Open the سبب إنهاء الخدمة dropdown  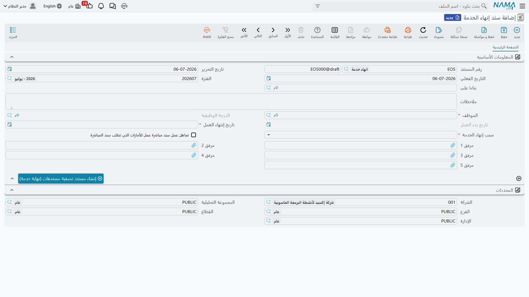point(361,135)
